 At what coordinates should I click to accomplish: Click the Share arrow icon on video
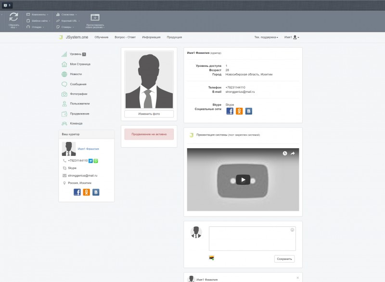pos(293,154)
